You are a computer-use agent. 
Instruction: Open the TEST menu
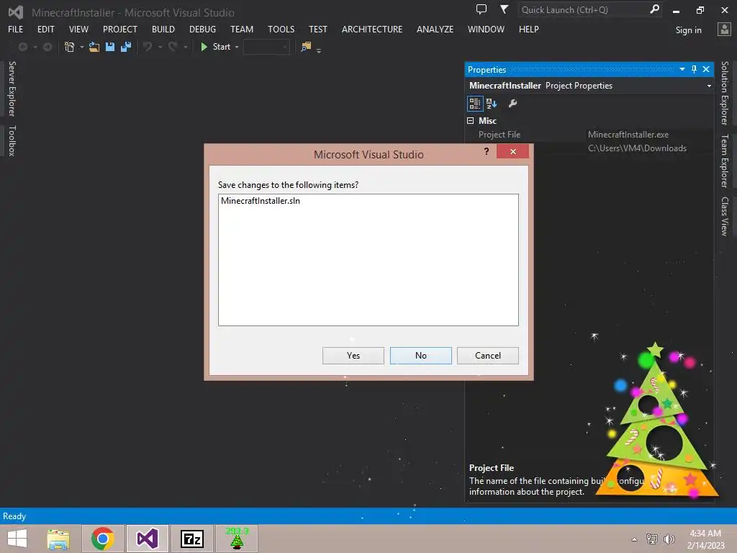click(317, 29)
